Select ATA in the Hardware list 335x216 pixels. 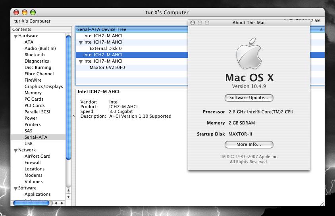[x=29, y=42]
